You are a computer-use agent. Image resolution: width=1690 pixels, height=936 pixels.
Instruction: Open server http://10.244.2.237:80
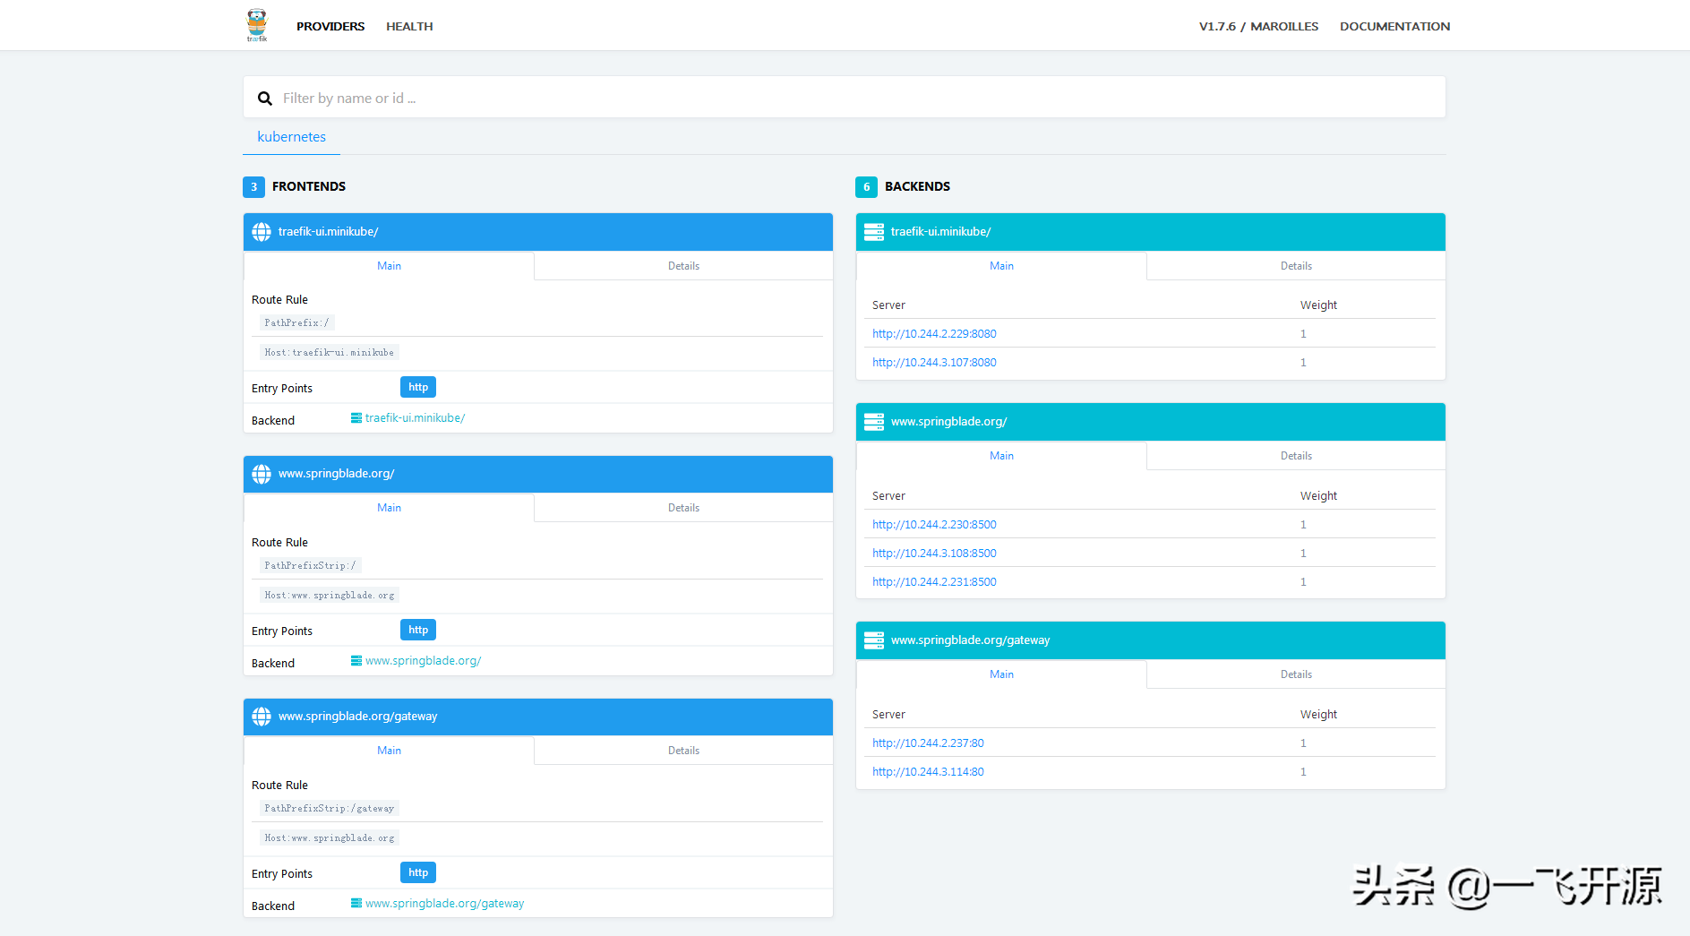pyautogui.click(x=928, y=743)
